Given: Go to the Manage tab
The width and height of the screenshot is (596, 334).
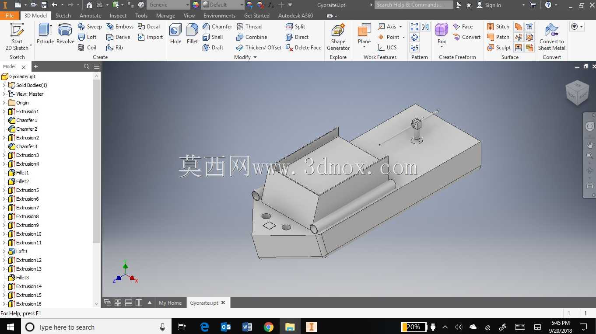Looking at the screenshot, I should (165, 15).
